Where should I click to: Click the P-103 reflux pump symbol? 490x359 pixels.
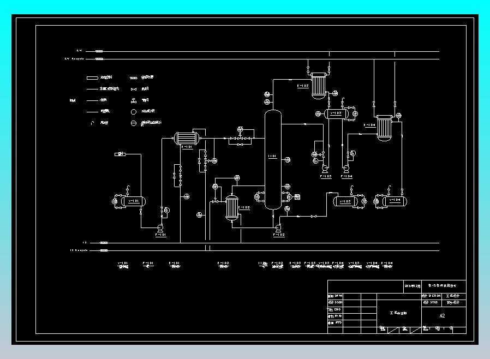(325, 169)
